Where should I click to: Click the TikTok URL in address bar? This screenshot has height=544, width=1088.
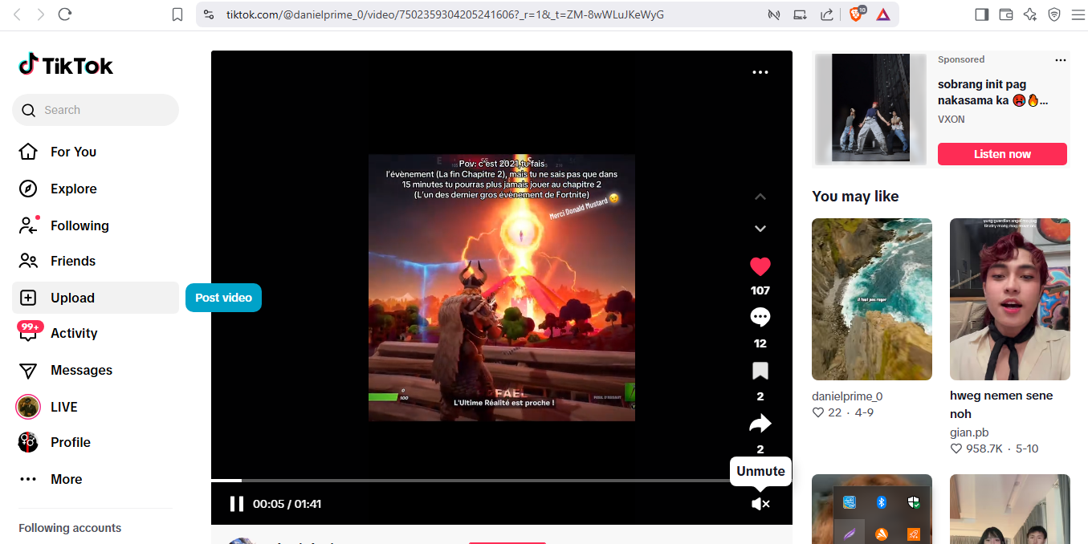[445, 14]
